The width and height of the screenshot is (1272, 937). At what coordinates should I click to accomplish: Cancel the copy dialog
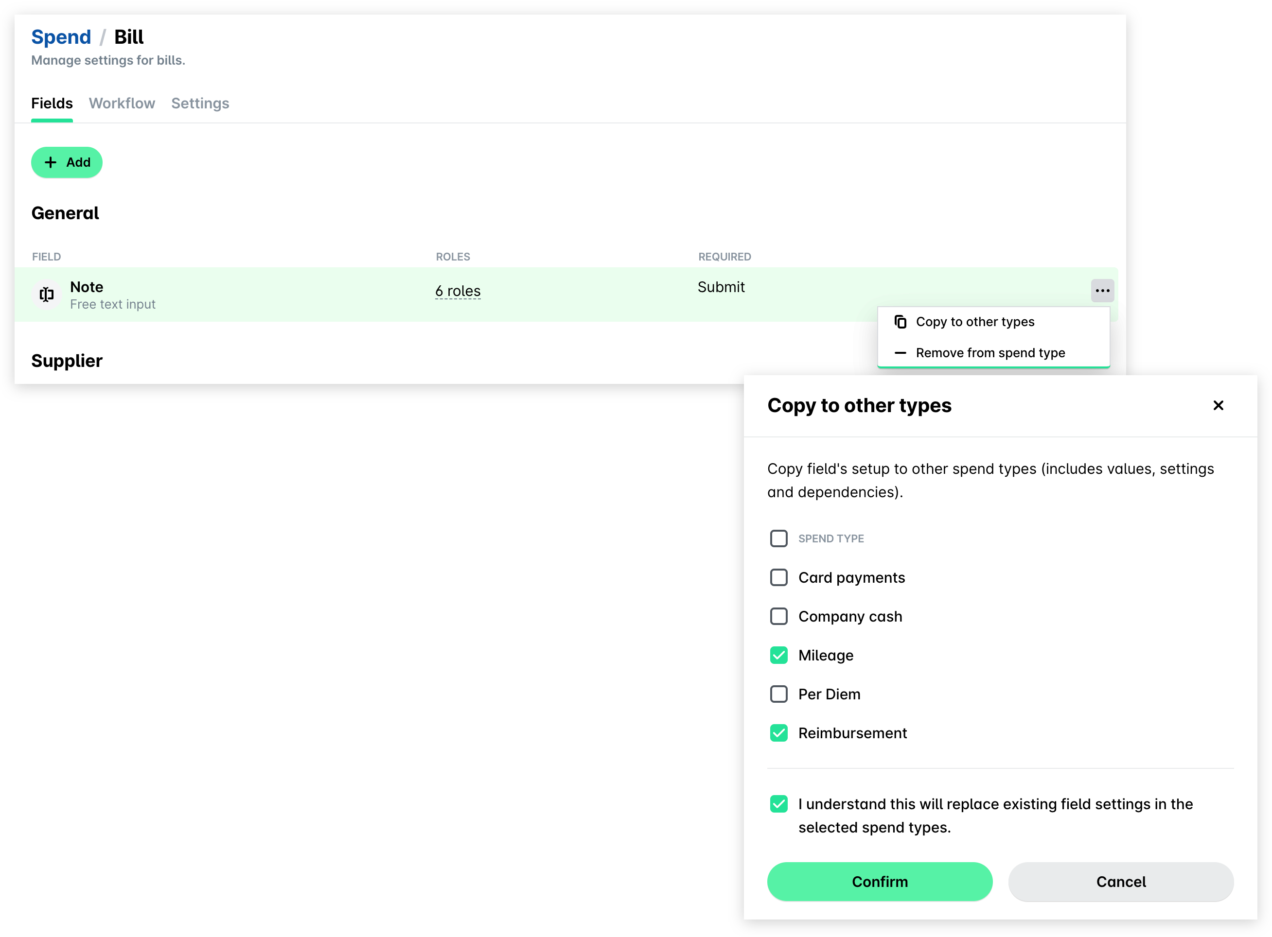(1120, 882)
